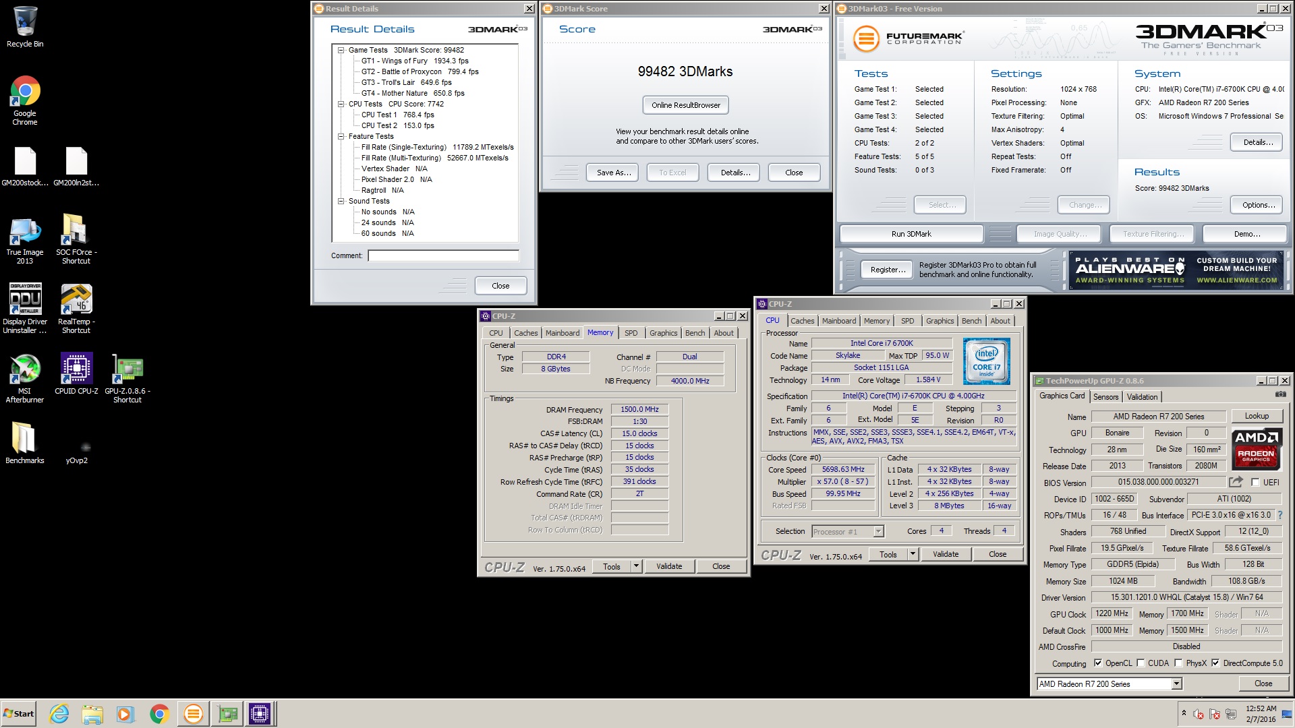The width and height of the screenshot is (1295, 728).
Task: Switch to CPU-Z taskbar icon
Action: [260, 713]
